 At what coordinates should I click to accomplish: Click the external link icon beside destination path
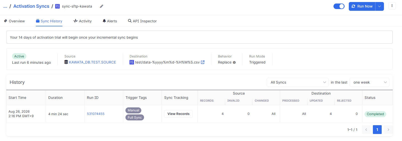[203, 62]
